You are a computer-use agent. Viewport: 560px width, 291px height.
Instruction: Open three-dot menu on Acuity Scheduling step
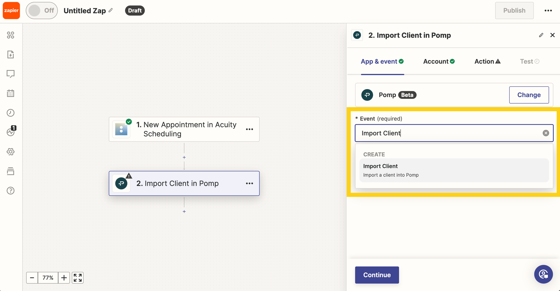coord(249,129)
